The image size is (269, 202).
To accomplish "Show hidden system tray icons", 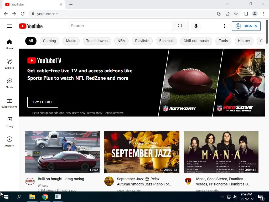I will [x=222, y=197].
